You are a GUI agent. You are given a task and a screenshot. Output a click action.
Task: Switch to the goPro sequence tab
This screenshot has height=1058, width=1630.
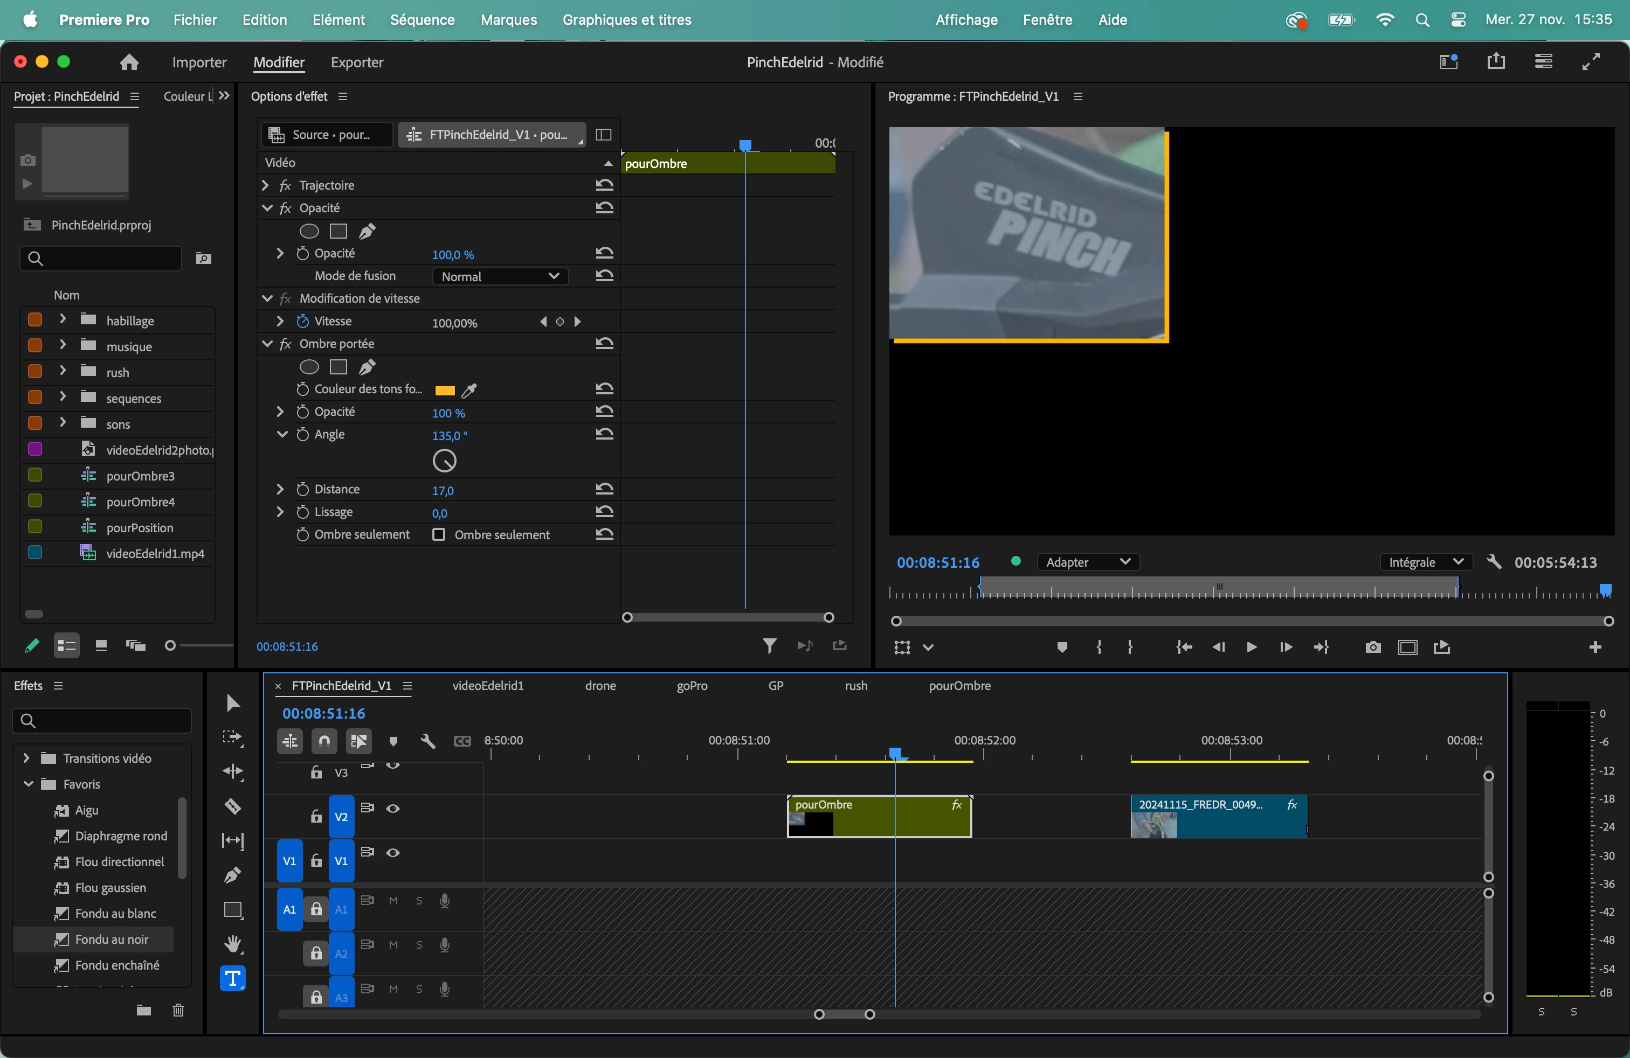(x=692, y=686)
